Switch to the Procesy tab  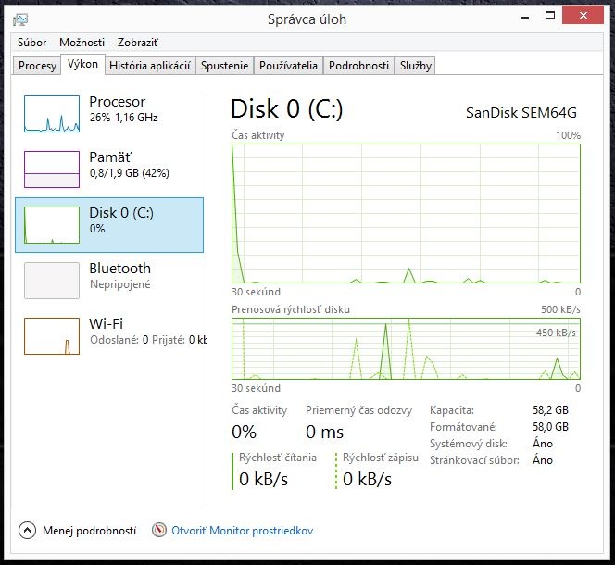tap(37, 66)
